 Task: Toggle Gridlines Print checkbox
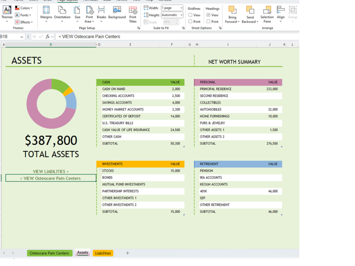click(190, 22)
